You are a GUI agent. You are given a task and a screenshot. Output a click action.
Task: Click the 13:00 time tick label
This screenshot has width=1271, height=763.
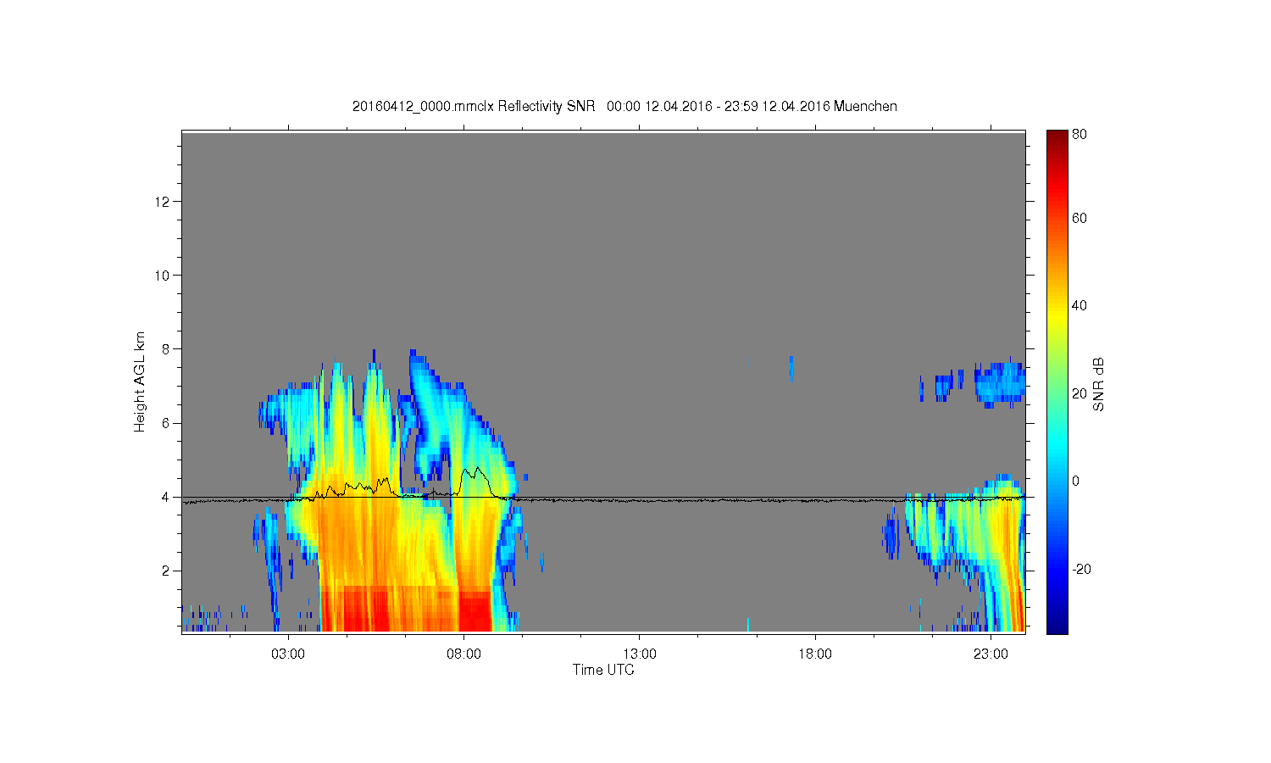click(x=640, y=654)
